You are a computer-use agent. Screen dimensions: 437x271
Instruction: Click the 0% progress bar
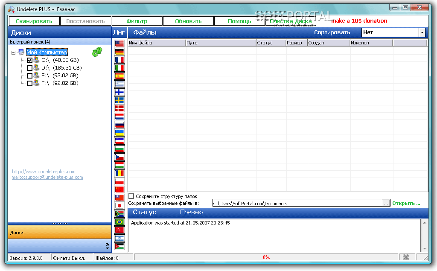coord(266,257)
